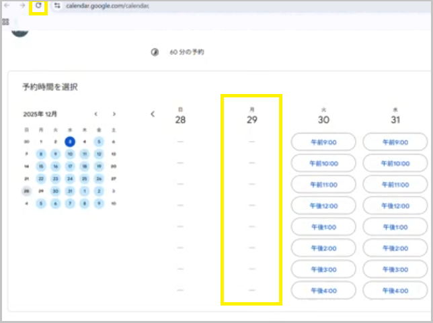The width and height of the screenshot is (433, 323).
Task: Book 午後1:00 slot on Tuesday 30
Action: [323, 227]
